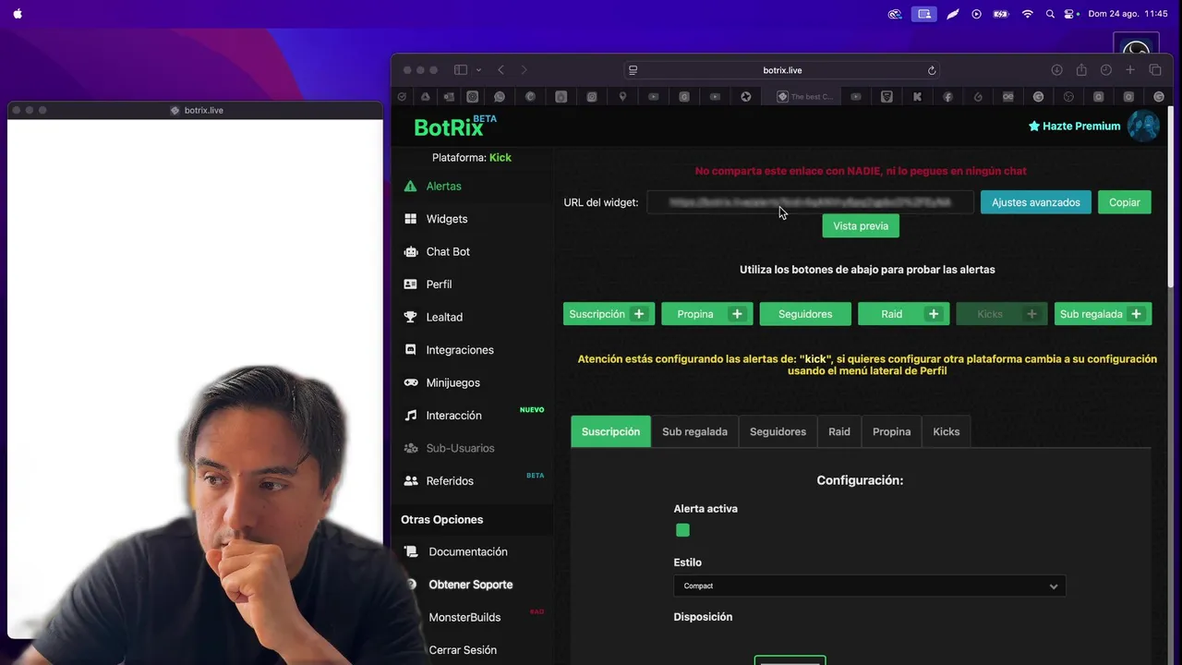Show the Safari sidebar

(x=460, y=70)
